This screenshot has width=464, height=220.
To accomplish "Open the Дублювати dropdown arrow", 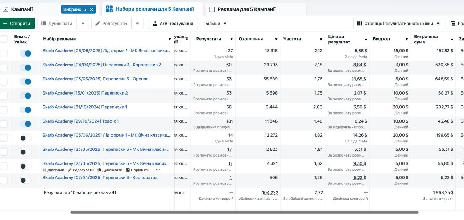I will pyautogui.click(x=83, y=24).
